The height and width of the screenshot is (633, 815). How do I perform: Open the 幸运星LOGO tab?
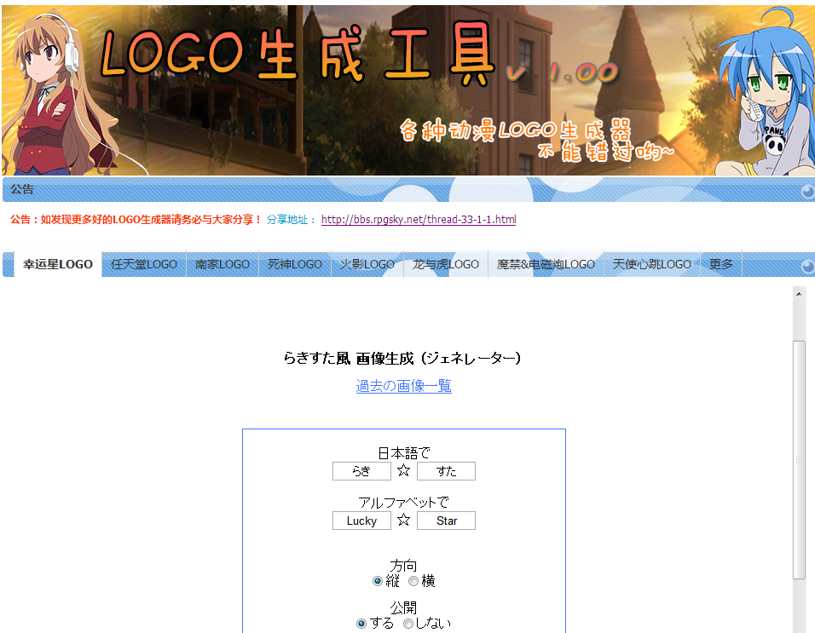tap(58, 264)
